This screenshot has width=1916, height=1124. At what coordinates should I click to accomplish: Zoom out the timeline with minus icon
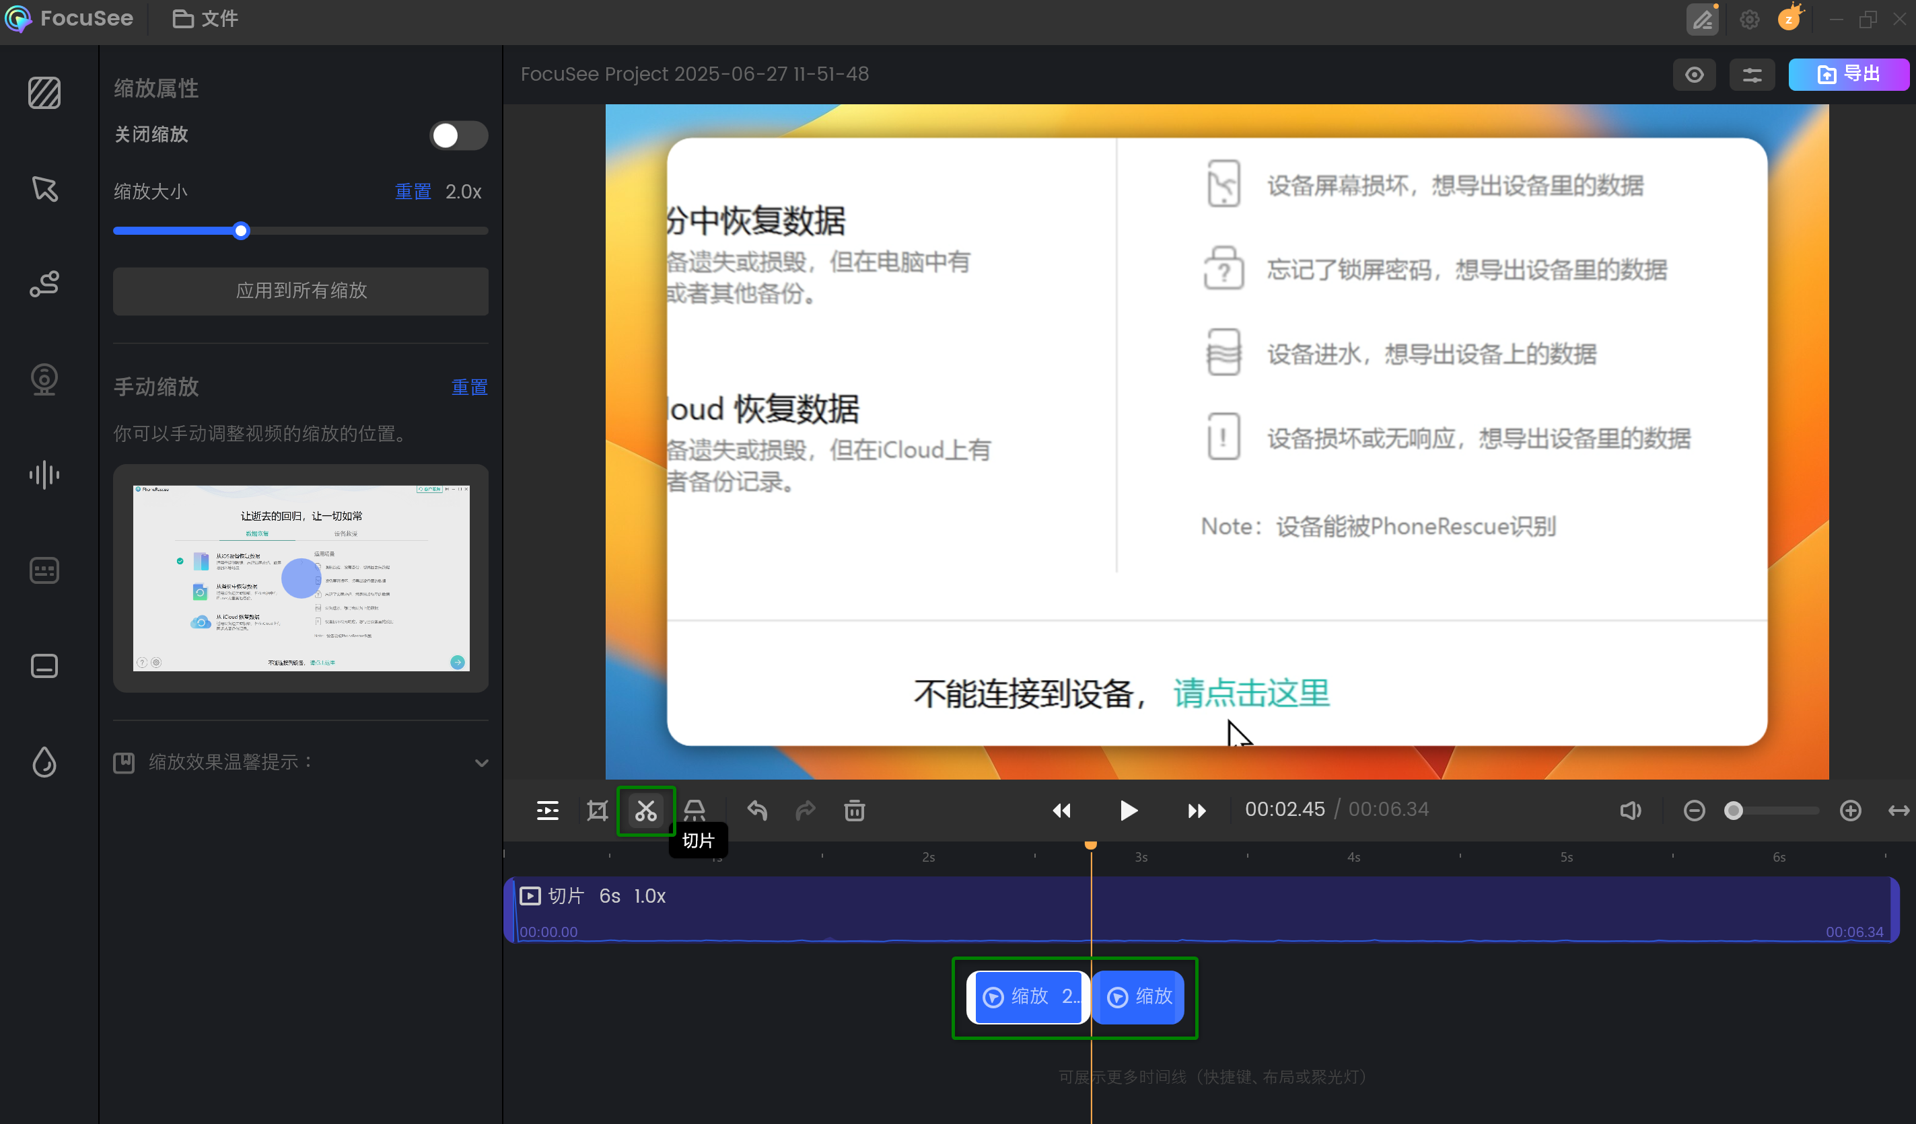click(x=1694, y=811)
